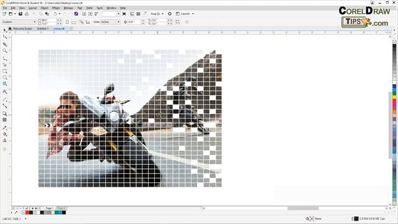Click the Print icon
This screenshot has width=398, height=224.
[27, 14]
